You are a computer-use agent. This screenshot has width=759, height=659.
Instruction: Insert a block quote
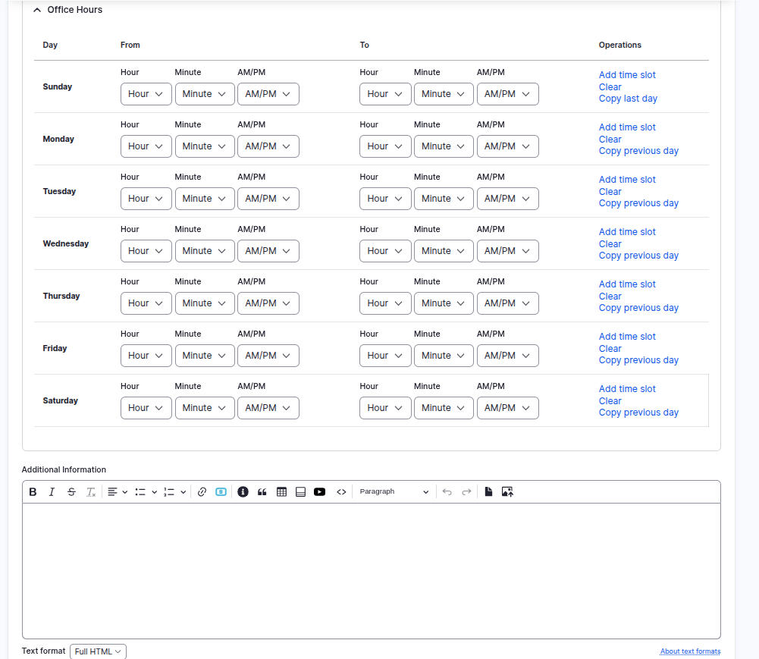pyautogui.click(x=262, y=492)
